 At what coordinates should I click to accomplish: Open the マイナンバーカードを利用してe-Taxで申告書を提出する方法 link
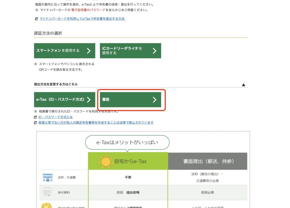coord(82,19)
